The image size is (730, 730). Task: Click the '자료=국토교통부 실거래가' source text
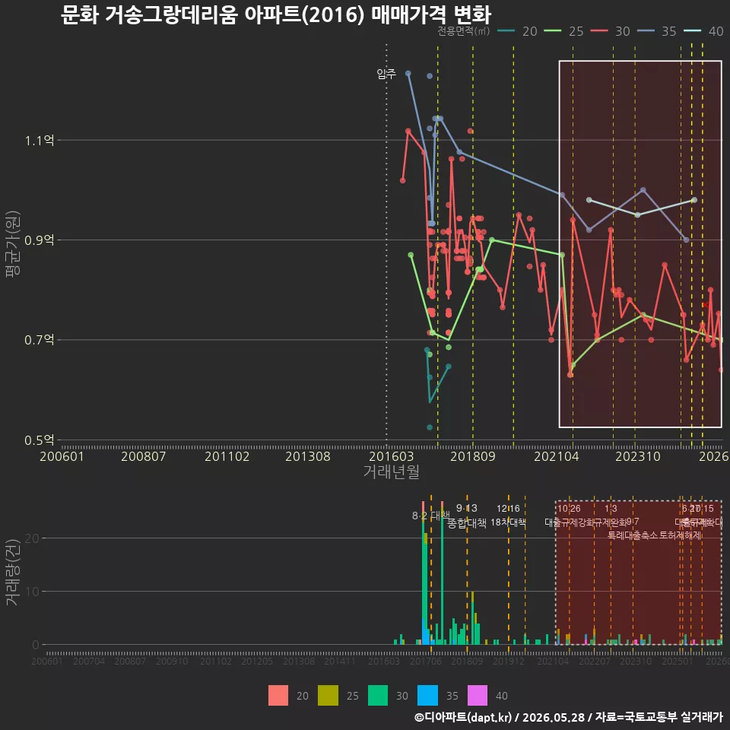pyautogui.click(x=659, y=717)
